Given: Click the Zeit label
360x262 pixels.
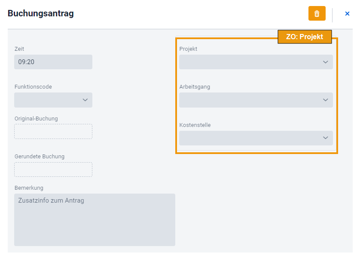Looking at the screenshot, I should (x=19, y=49).
